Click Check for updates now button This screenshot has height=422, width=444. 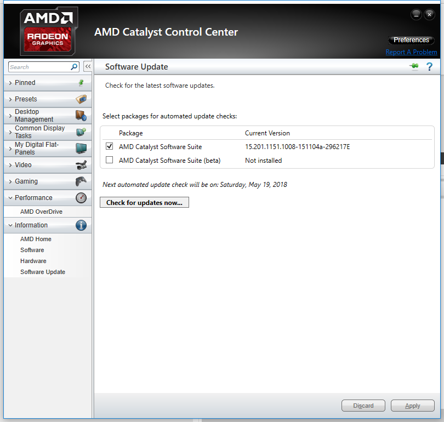pyautogui.click(x=144, y=202)
